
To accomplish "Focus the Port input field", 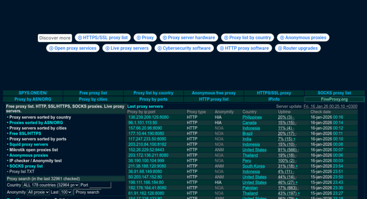I will coord(100,185).
